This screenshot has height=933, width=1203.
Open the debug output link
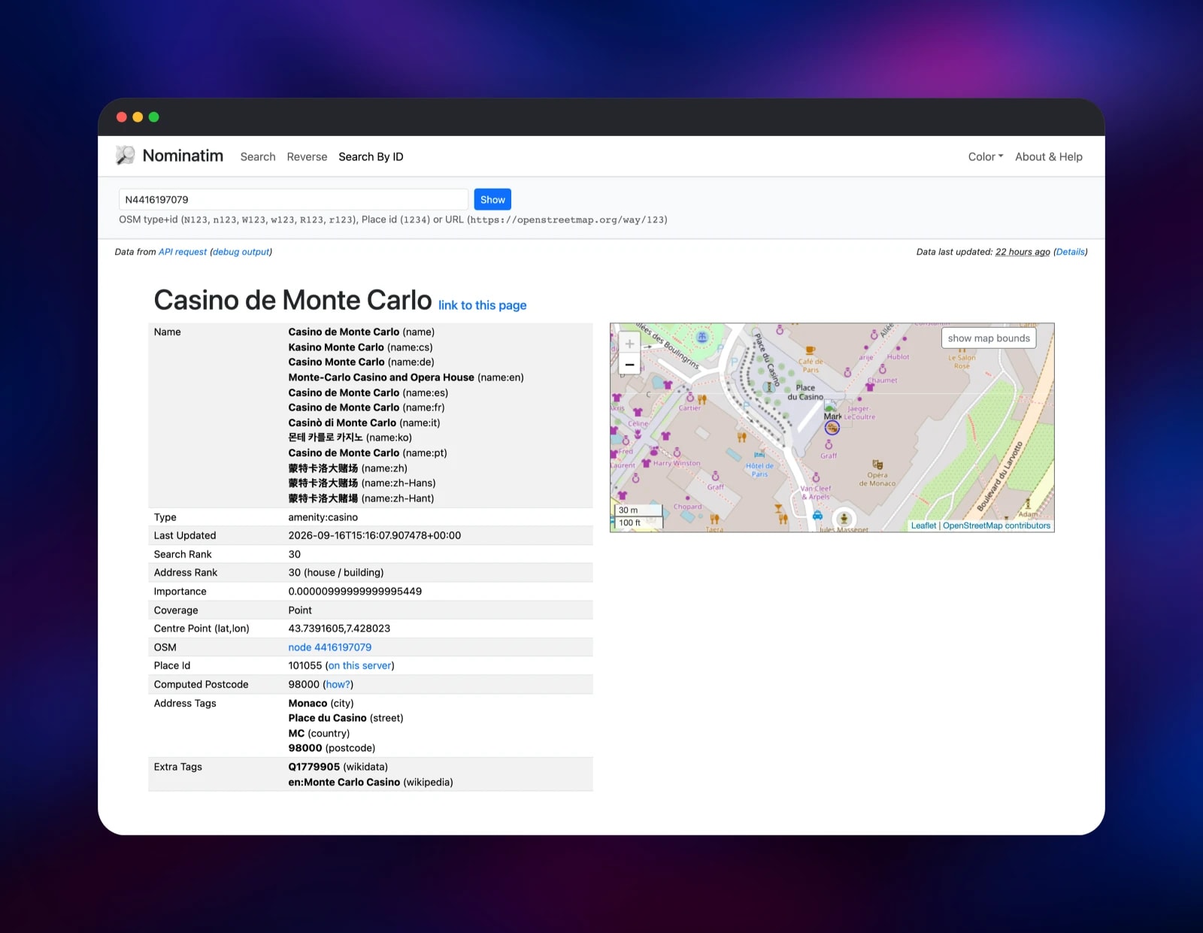pos(241,252)
